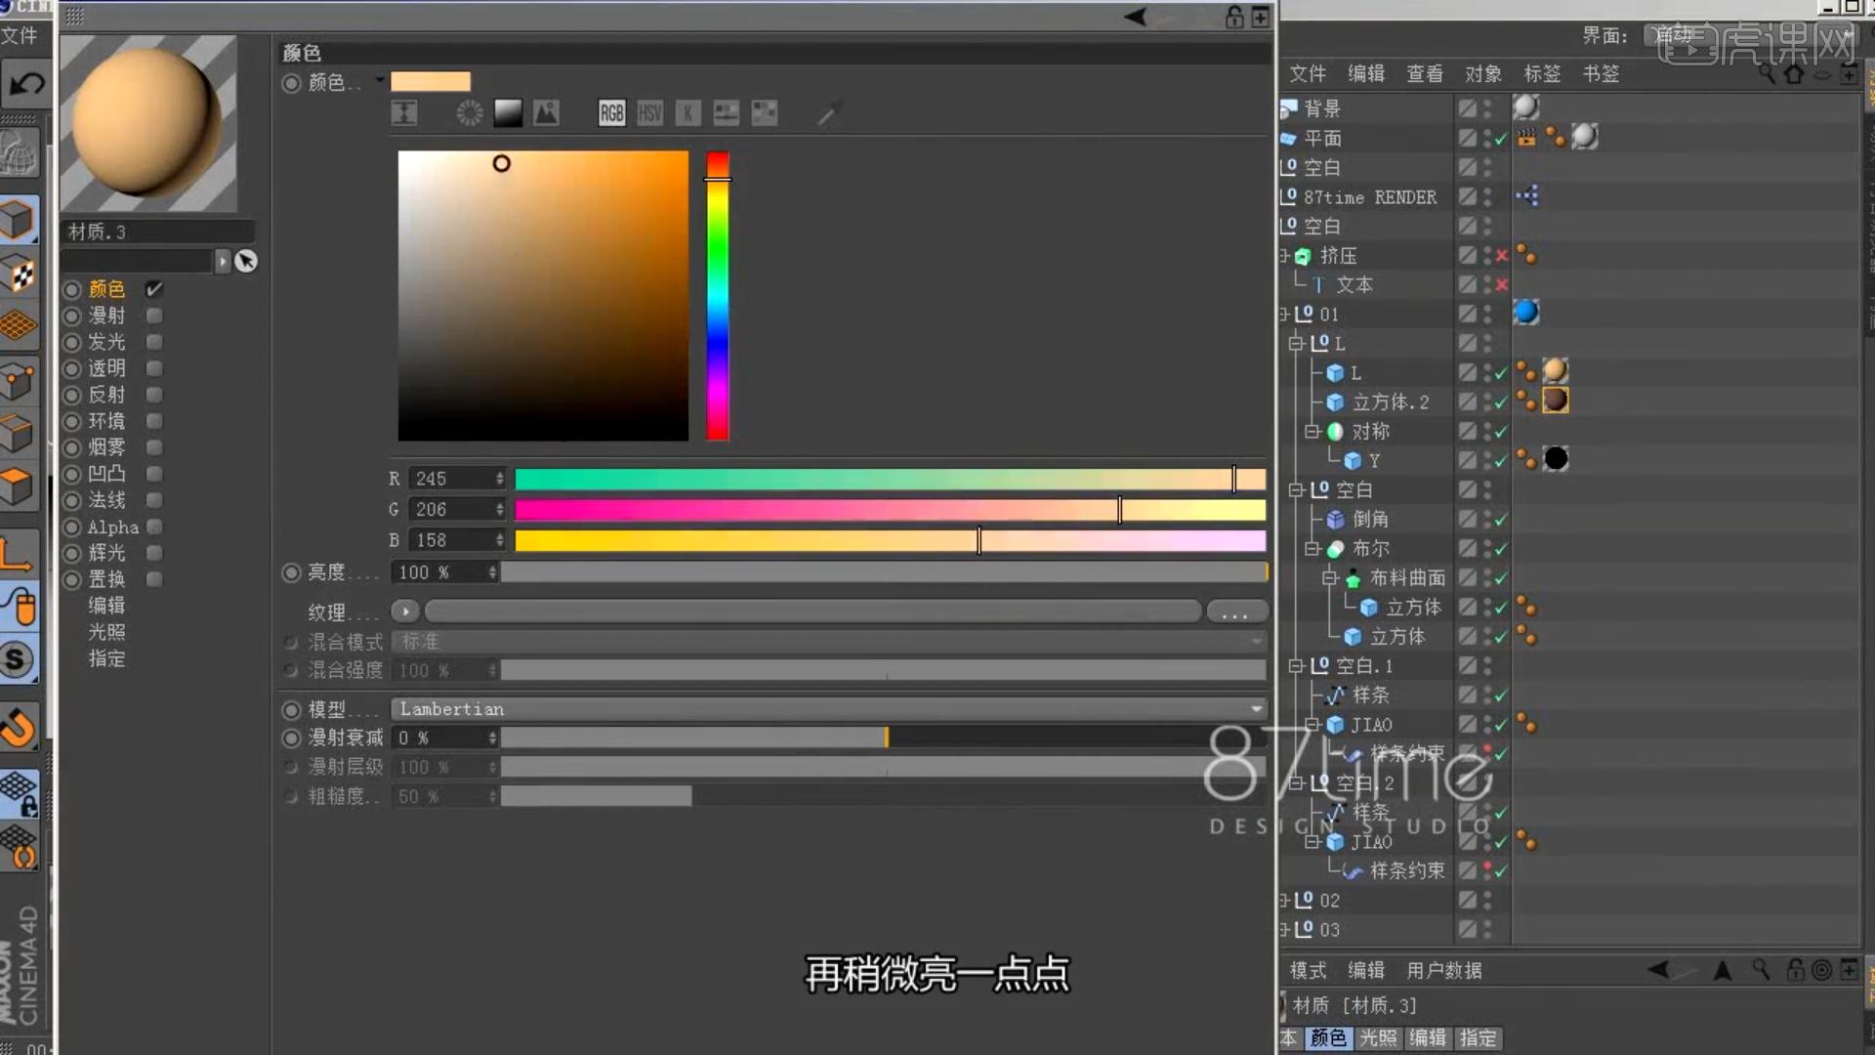This screenshot has width=1875, height=1055.
Task: Click the material preview sphere thumbnail
Action: click(148, 122)
